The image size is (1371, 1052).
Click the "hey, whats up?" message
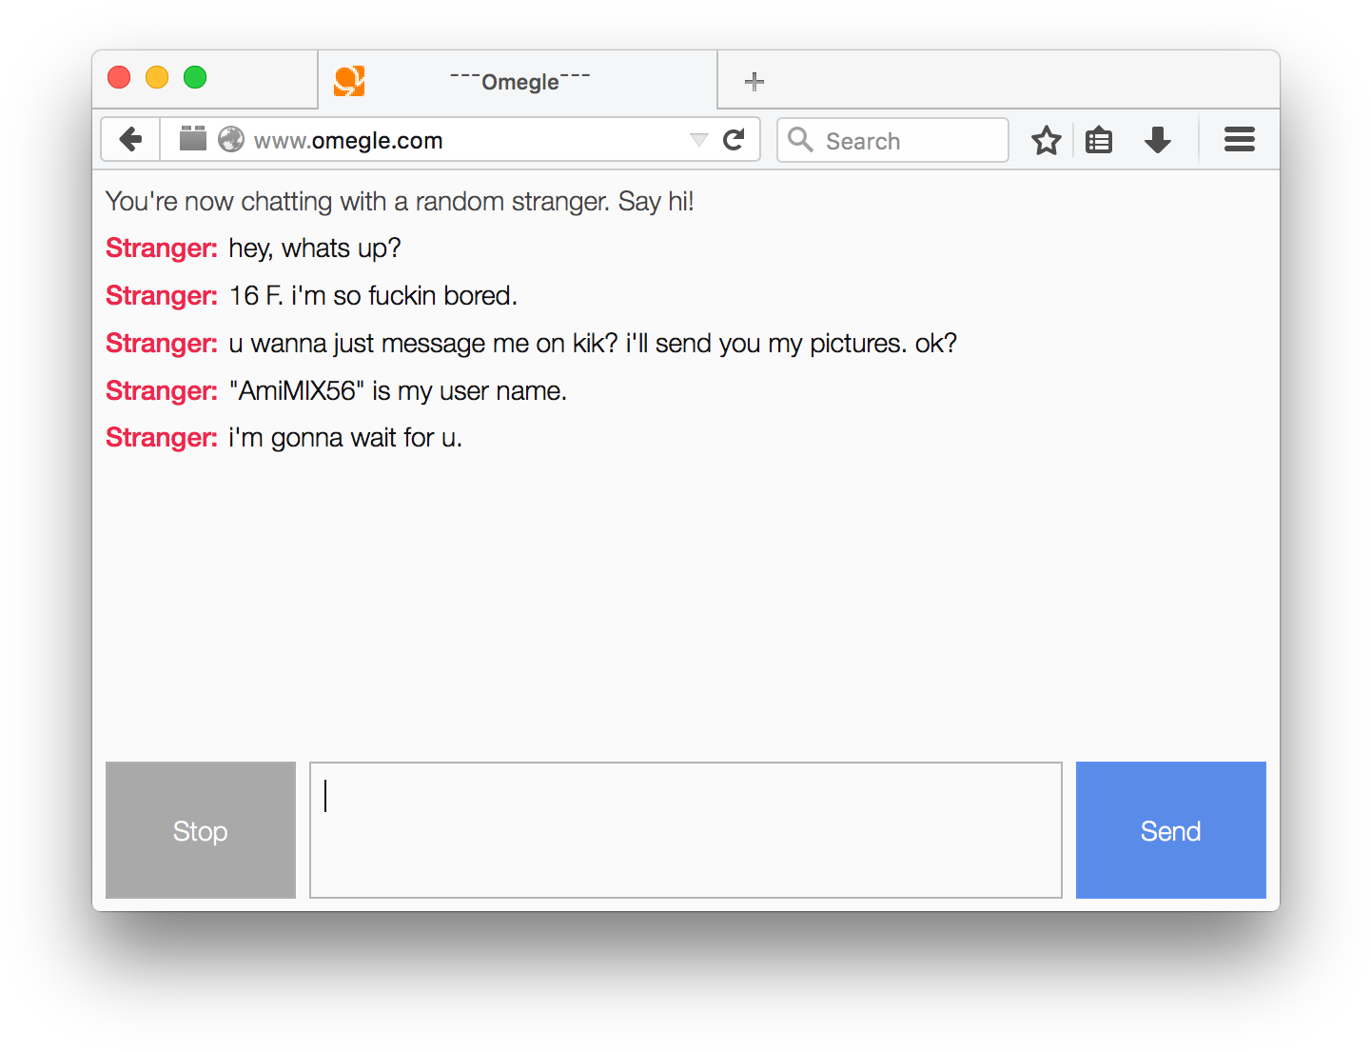(x=315, y=248)
